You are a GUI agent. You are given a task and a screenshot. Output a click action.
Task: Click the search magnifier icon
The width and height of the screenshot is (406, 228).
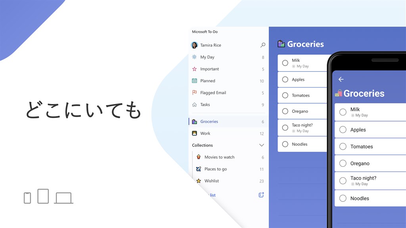(262, 45)
